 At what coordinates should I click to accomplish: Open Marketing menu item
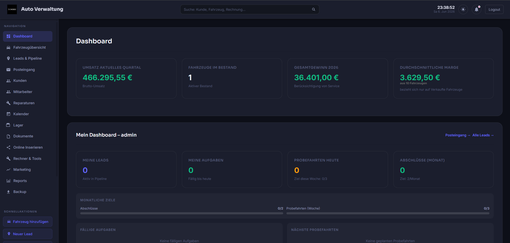click(x=28, y=170)
